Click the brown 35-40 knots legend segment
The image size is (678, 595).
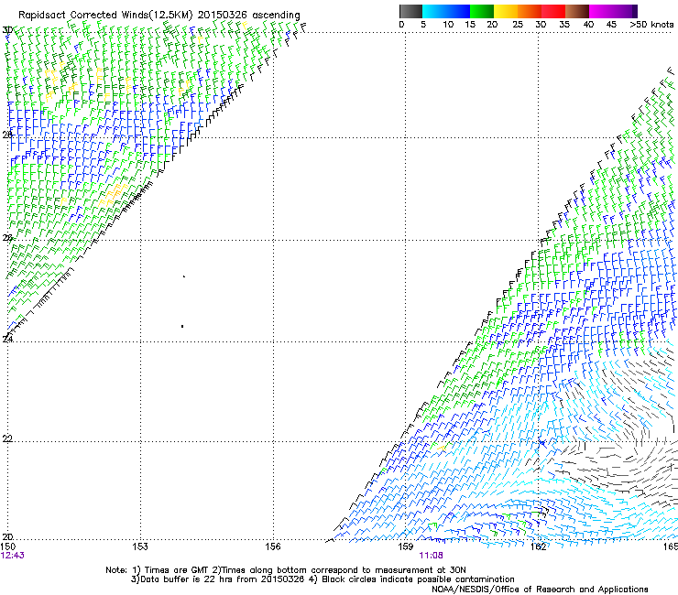point(577,11)
